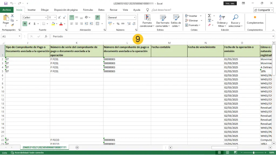
Task: Open the font name Calibri dropdown
Action: tap(46, 18)
